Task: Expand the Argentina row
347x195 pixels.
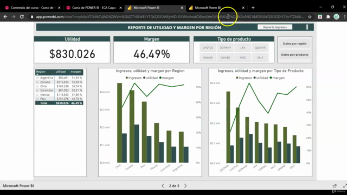Action: pyautogui.click(x=37, y=78)
